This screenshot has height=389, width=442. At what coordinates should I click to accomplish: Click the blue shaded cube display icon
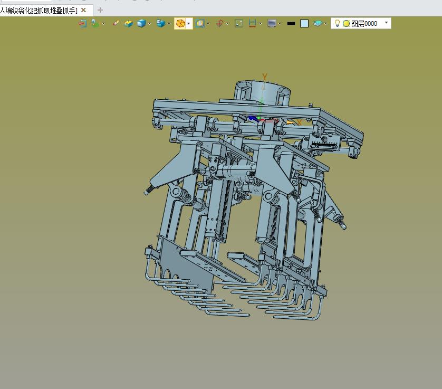coord(141,23)
